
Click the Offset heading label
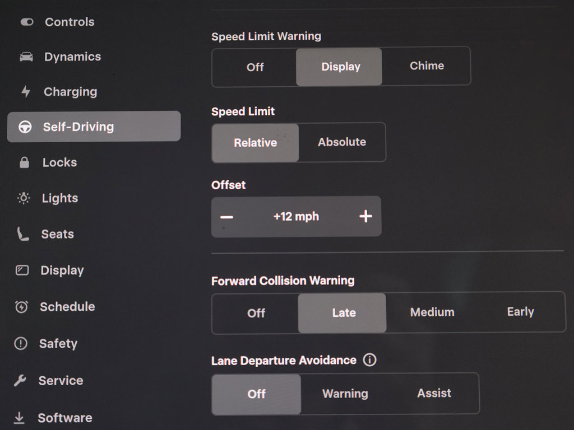click(x=229, y=185)
